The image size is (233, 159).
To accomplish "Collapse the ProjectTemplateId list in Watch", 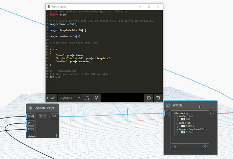I will (177, 129).
